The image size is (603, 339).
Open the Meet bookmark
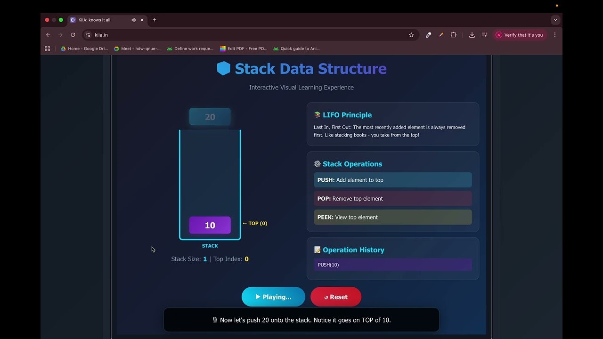[x=137, y=48]
